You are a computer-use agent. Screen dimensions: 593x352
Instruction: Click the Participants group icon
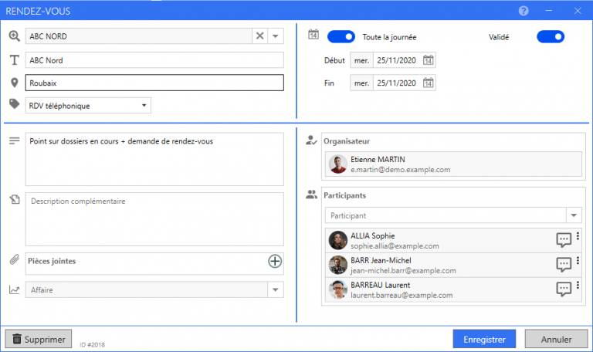click(311, 195)
